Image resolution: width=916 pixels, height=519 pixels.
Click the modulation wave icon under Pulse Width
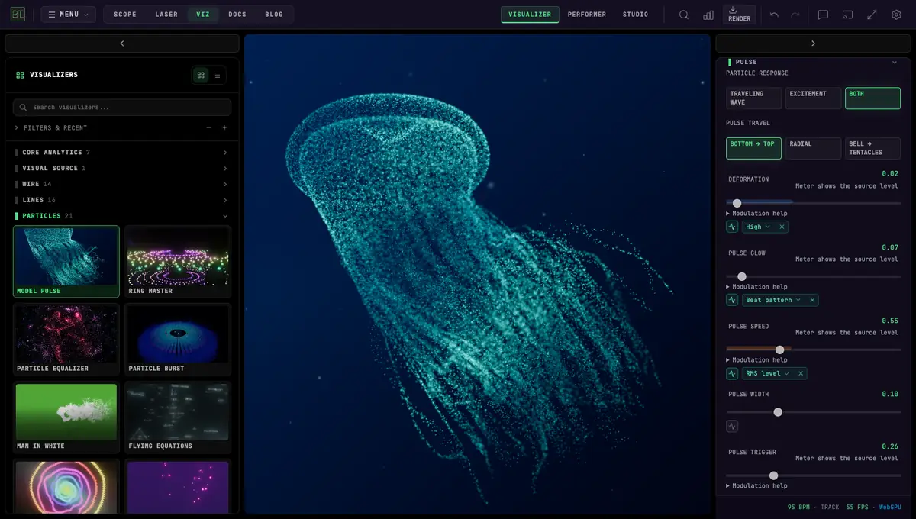pos(732,427)
